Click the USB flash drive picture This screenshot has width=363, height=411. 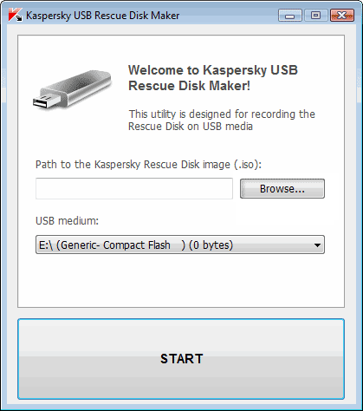pyautogui.click(x=72, y=89)
